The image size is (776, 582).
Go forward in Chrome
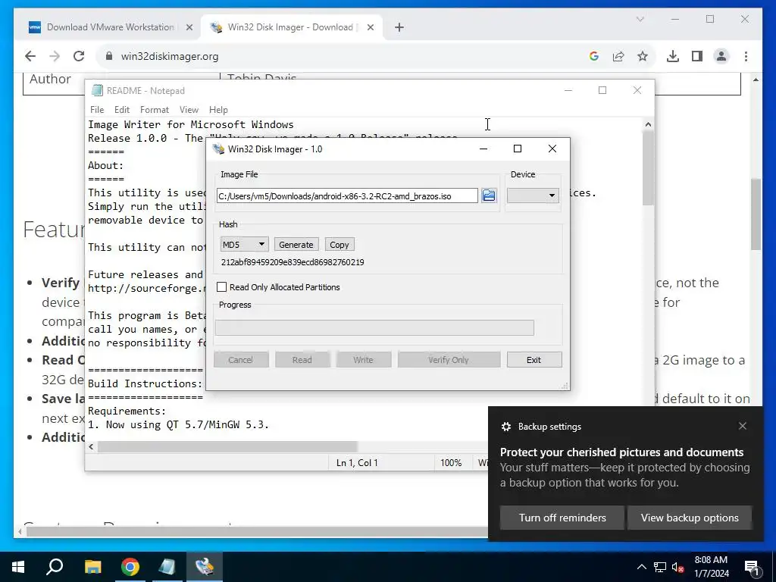click(55, 56)
